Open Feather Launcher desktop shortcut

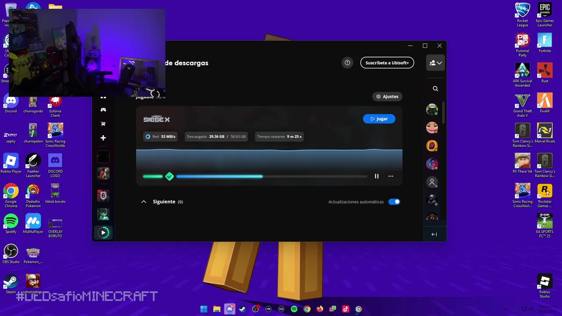pos(33,165)
